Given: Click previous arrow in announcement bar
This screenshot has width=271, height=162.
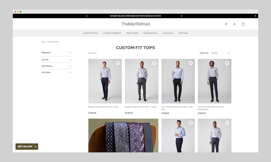Looking at the screenshot, I should point(87,16).
